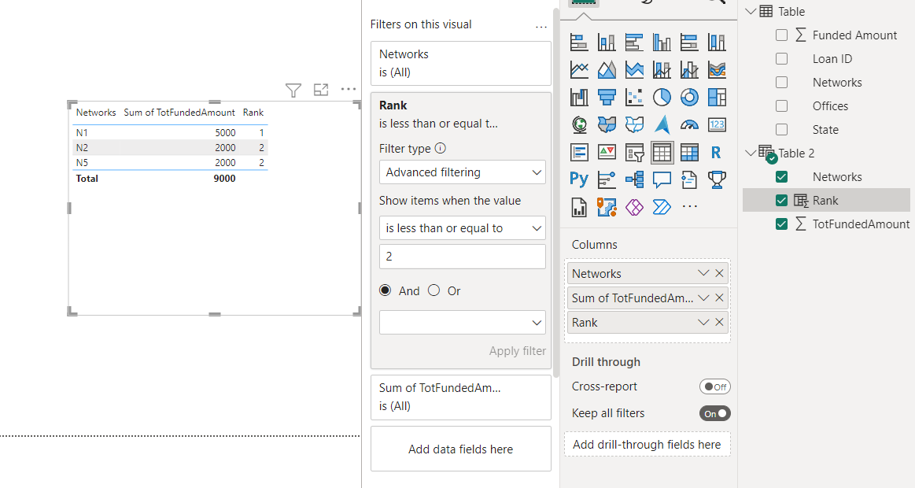Open the table visual's more options ellipsis

pyautogui.click(x=349, y=89)
